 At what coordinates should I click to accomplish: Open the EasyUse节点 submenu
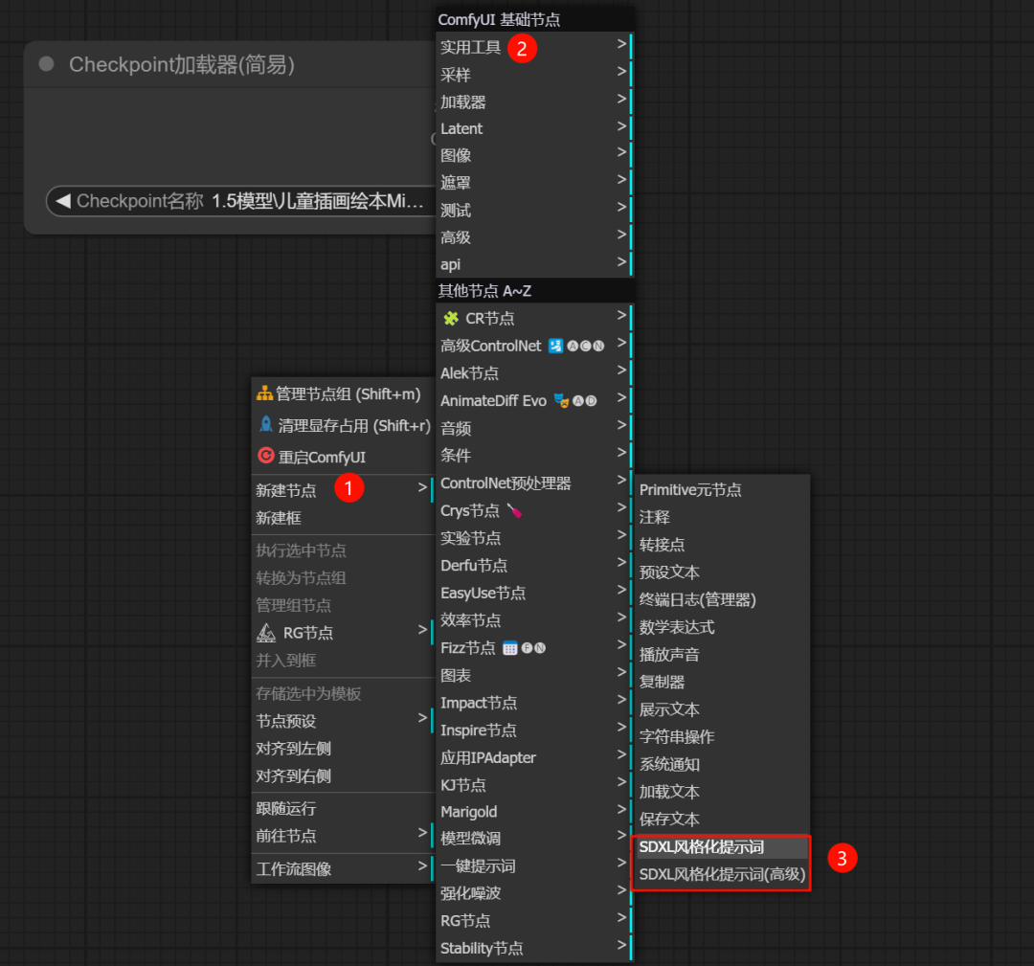pos(534,593)
